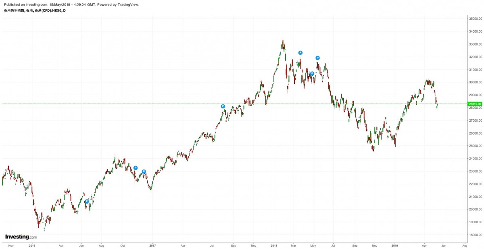Click the P marker near August 2017
This screenshot has width=484, height=249.
coord(223,106)
